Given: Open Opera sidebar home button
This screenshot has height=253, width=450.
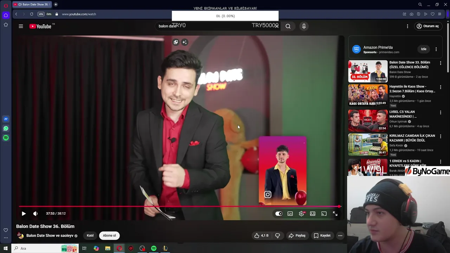Looking at the screenshot, I should click(x=6, y=15).
